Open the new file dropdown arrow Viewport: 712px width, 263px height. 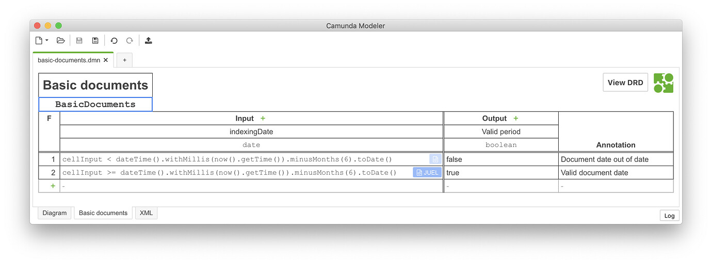click(x=47, y=40)
